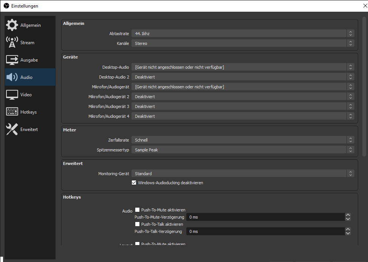Click the Audio speaker icon
Screen dimensions: 368x262
pos(12,77)
